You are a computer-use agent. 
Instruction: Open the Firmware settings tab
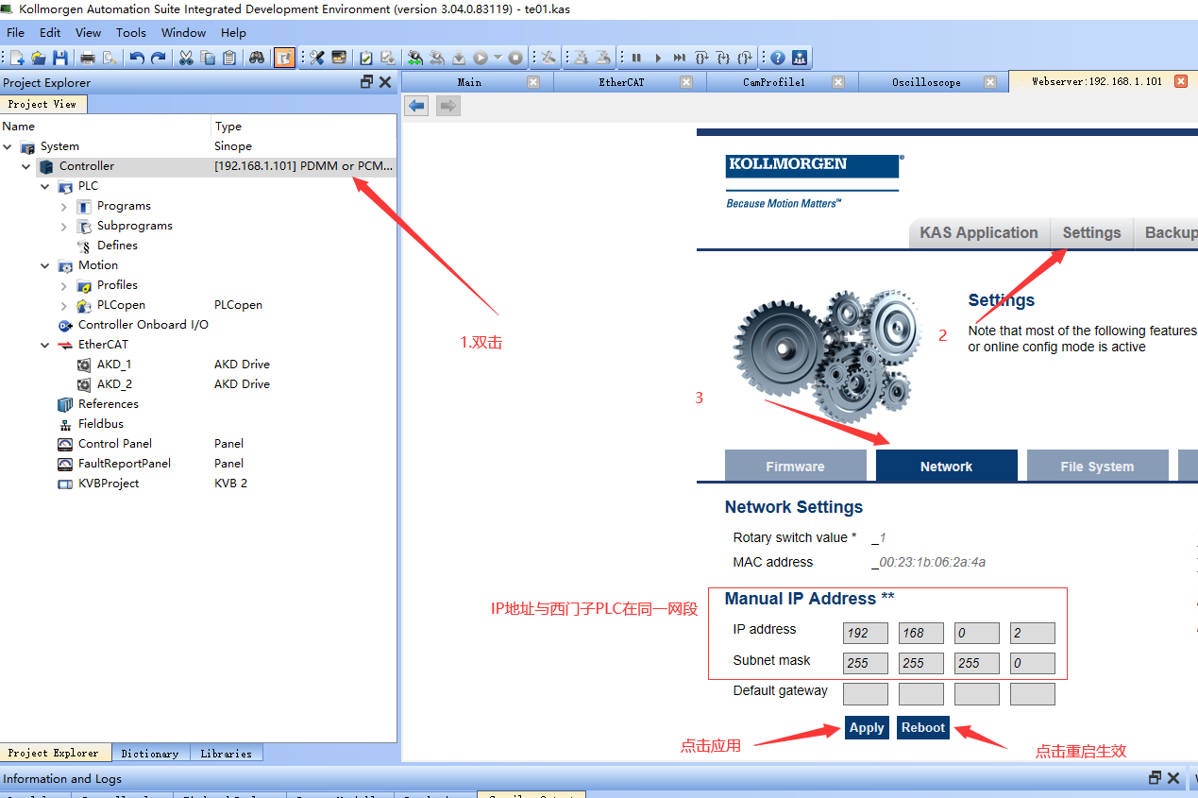[x=795, y=467]
